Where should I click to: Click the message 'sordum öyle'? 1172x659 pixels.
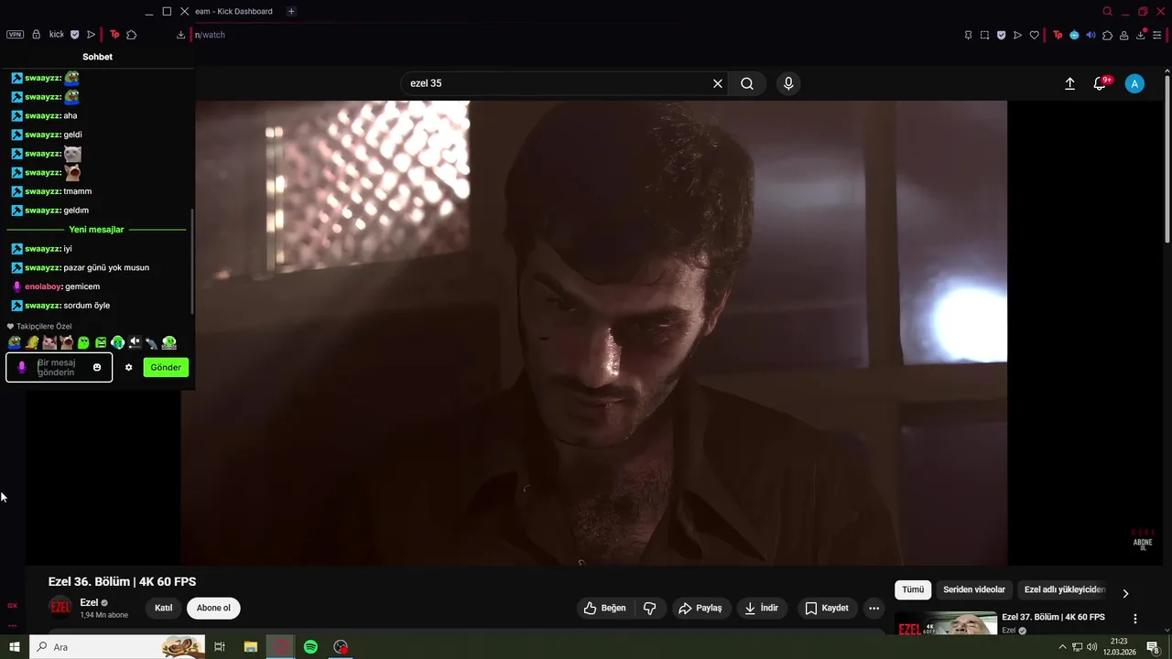(87, 306)
